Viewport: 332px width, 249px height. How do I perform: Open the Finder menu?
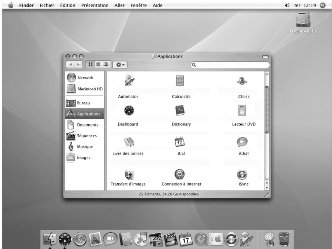click(27, 5)
